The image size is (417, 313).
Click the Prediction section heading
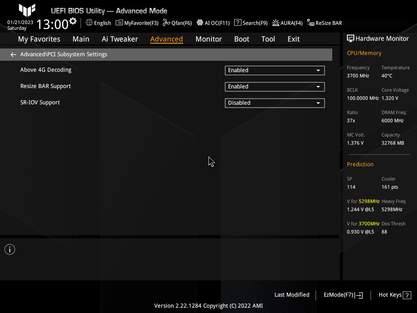[360, 164]
